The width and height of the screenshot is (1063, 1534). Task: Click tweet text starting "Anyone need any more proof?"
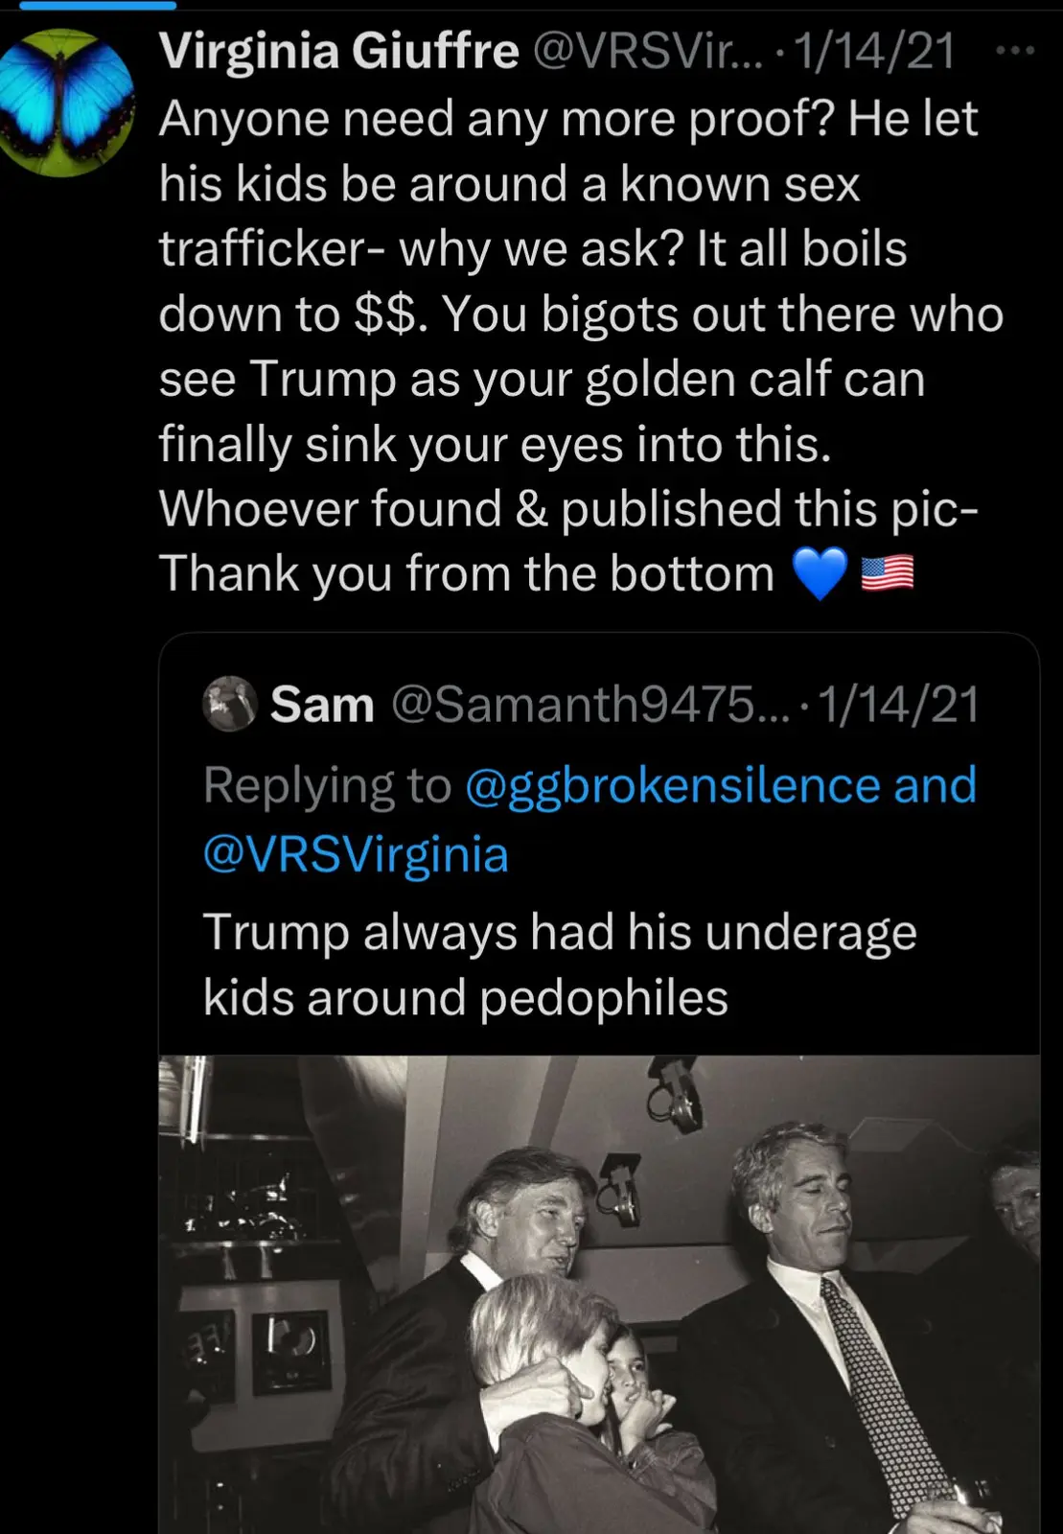point(568,119)
